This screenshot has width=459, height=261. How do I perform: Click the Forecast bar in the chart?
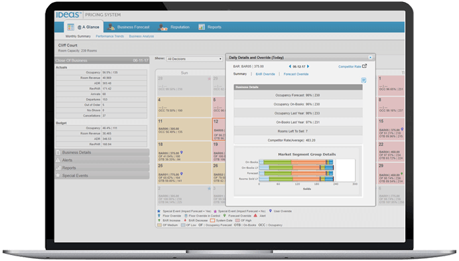[296, 174]
